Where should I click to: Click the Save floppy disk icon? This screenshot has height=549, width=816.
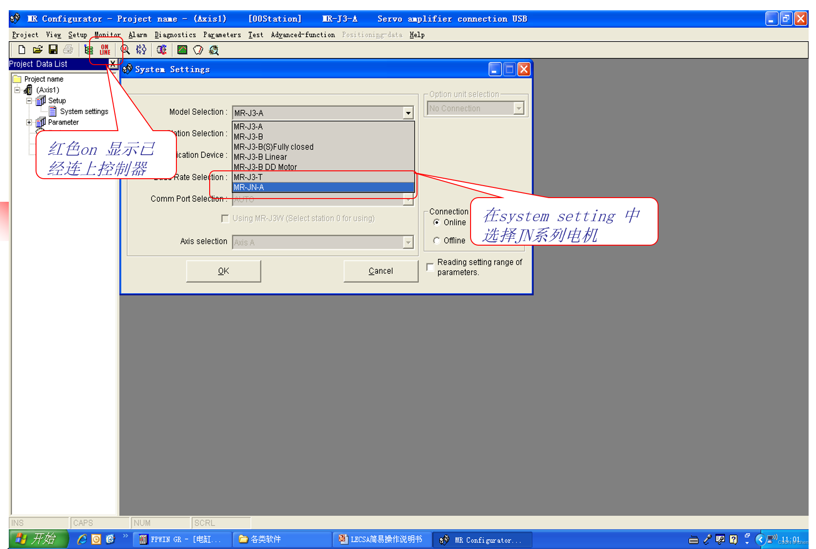[x=53, y=49]
